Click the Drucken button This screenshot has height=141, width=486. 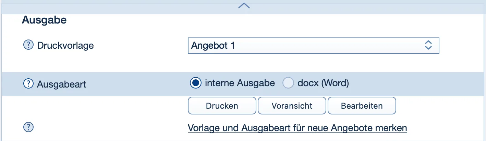222,106
